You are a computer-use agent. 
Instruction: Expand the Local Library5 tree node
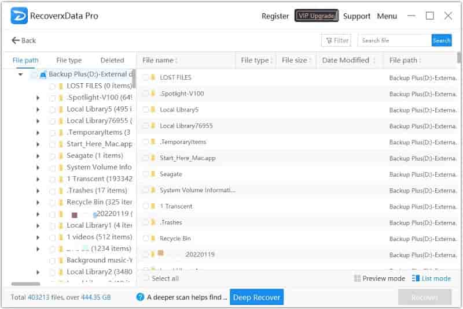(38, 110)
